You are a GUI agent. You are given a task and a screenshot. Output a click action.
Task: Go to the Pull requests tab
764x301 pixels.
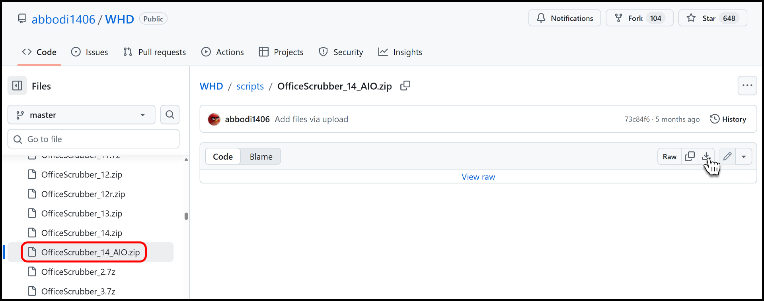pos(154,52)
